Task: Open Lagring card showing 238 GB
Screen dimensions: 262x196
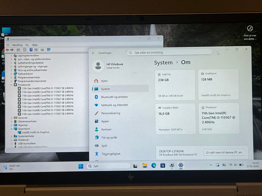Action: pyautogui.click(x=175, y=85)
